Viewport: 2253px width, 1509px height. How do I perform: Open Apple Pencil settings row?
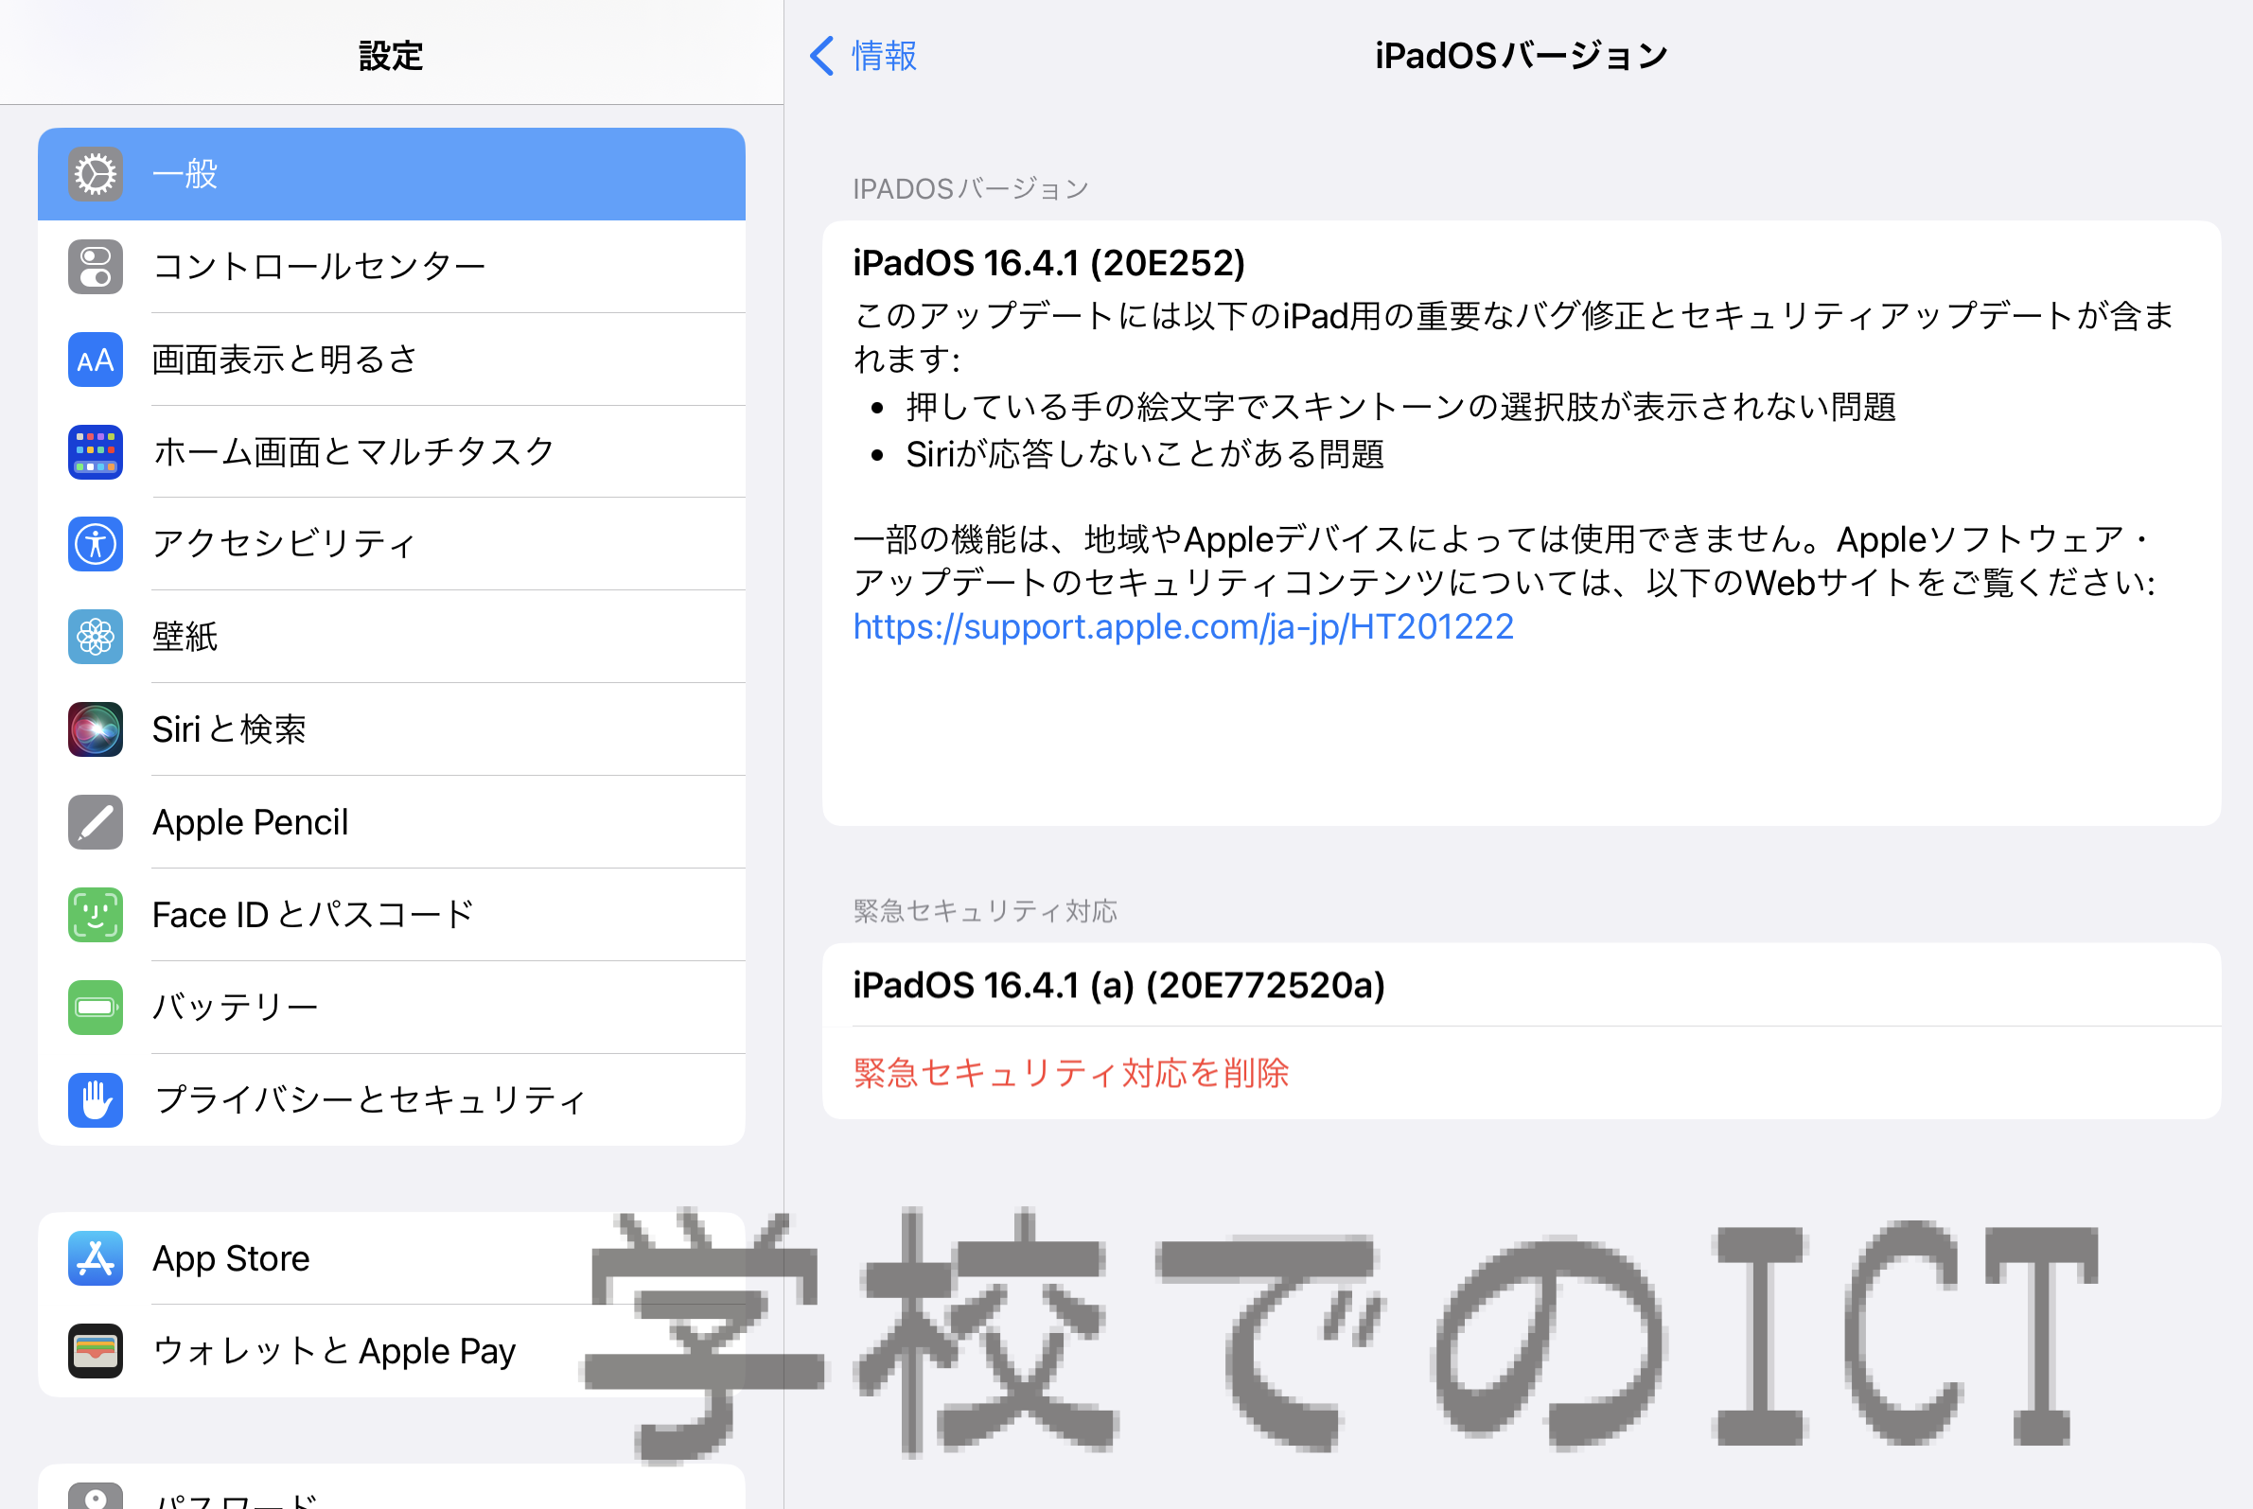pos(392,822)
